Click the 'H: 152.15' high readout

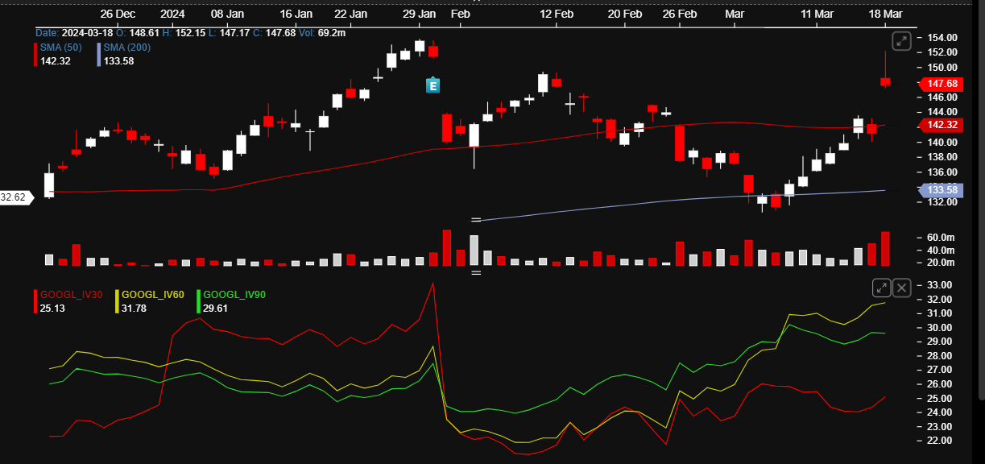183,32
